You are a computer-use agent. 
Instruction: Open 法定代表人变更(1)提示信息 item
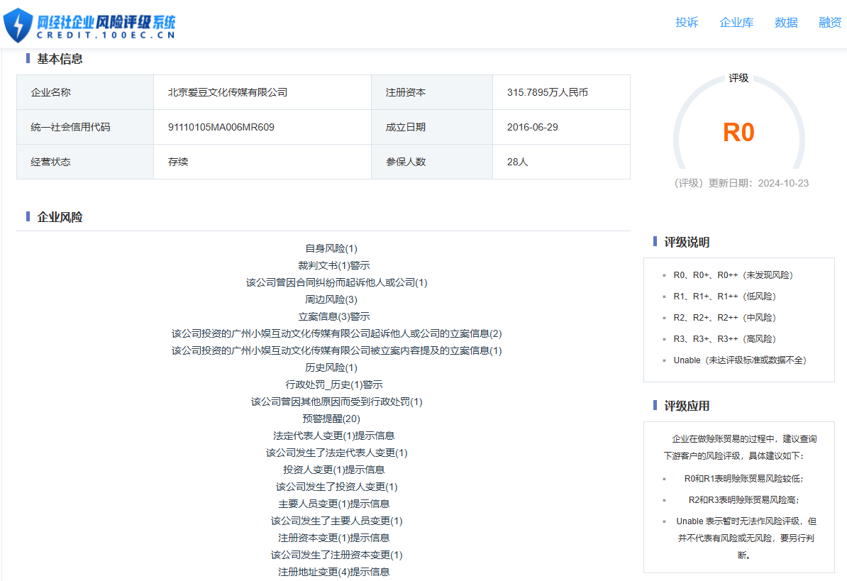tap(333, 436)
